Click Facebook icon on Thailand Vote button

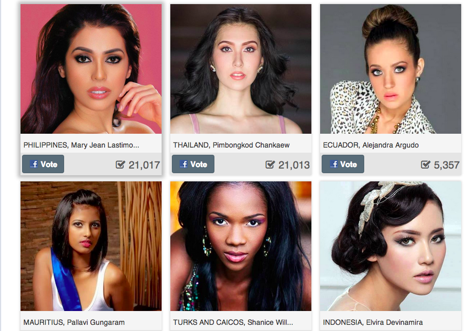(184, 164)
